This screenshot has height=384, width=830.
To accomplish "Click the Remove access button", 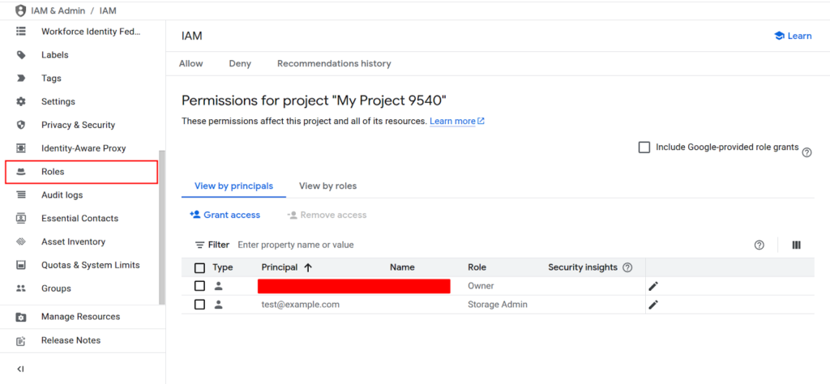I will pyautogui.click(x=327, y=215).
